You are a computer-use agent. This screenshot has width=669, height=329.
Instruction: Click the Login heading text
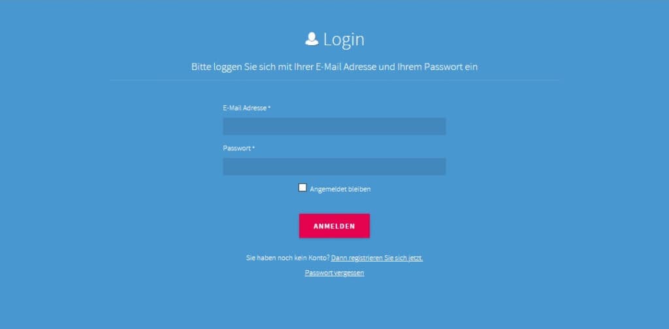(x=344, y=40)
